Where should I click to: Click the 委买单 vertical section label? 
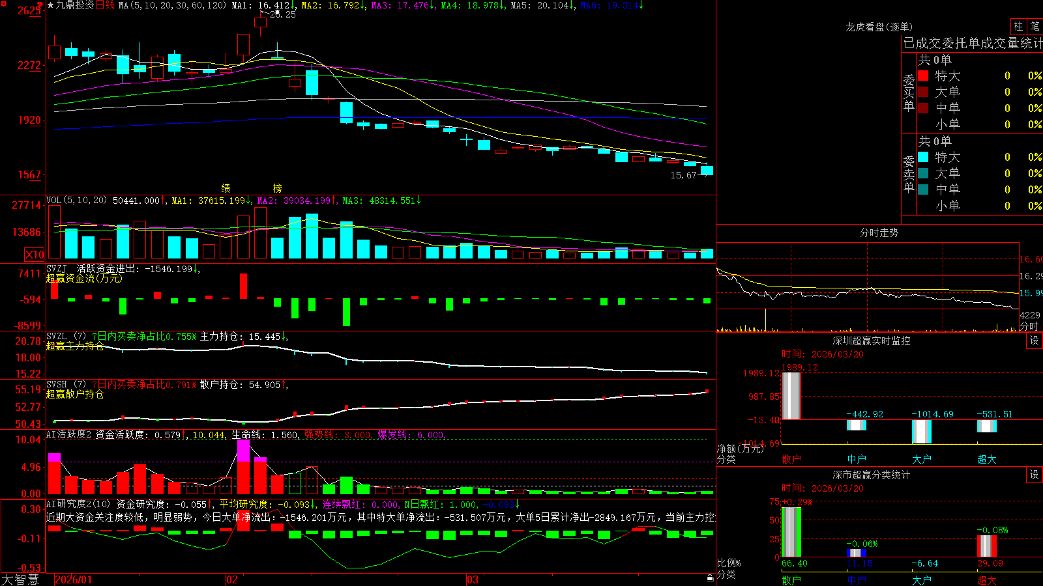(x=909, y=92)
